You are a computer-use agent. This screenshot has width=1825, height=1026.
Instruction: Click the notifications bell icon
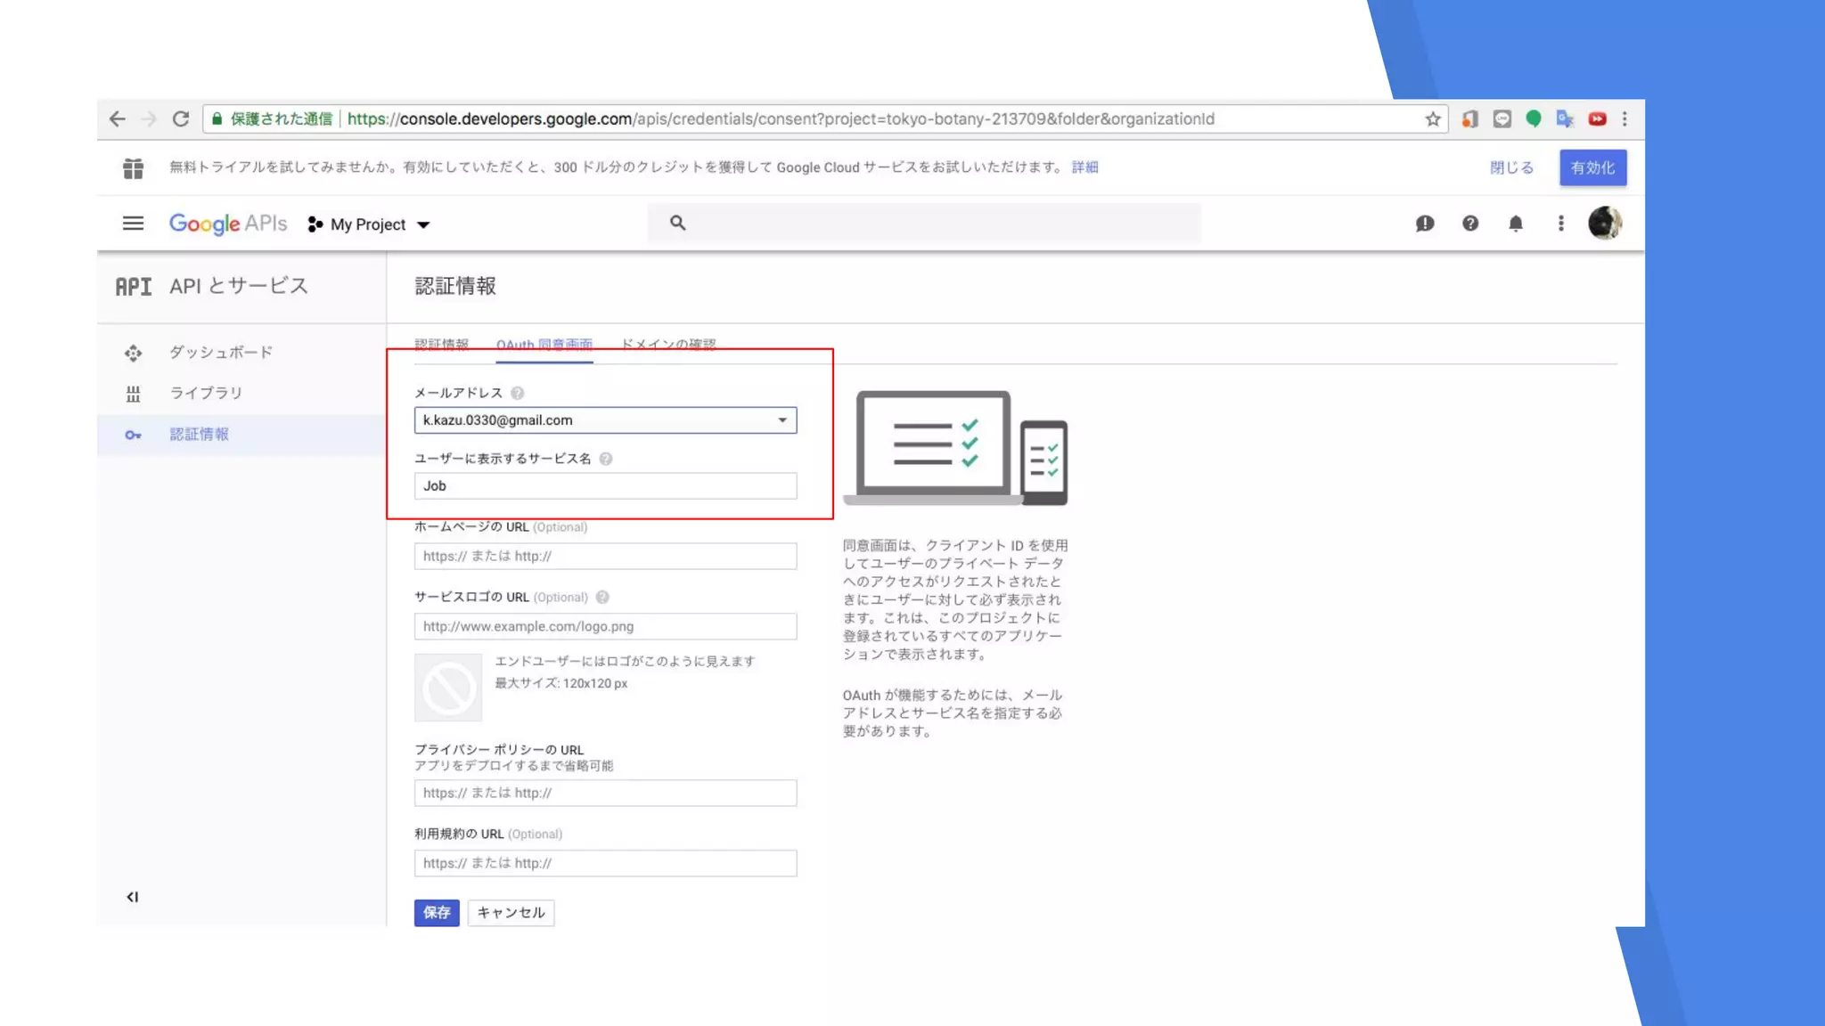tap(1515, 224)
